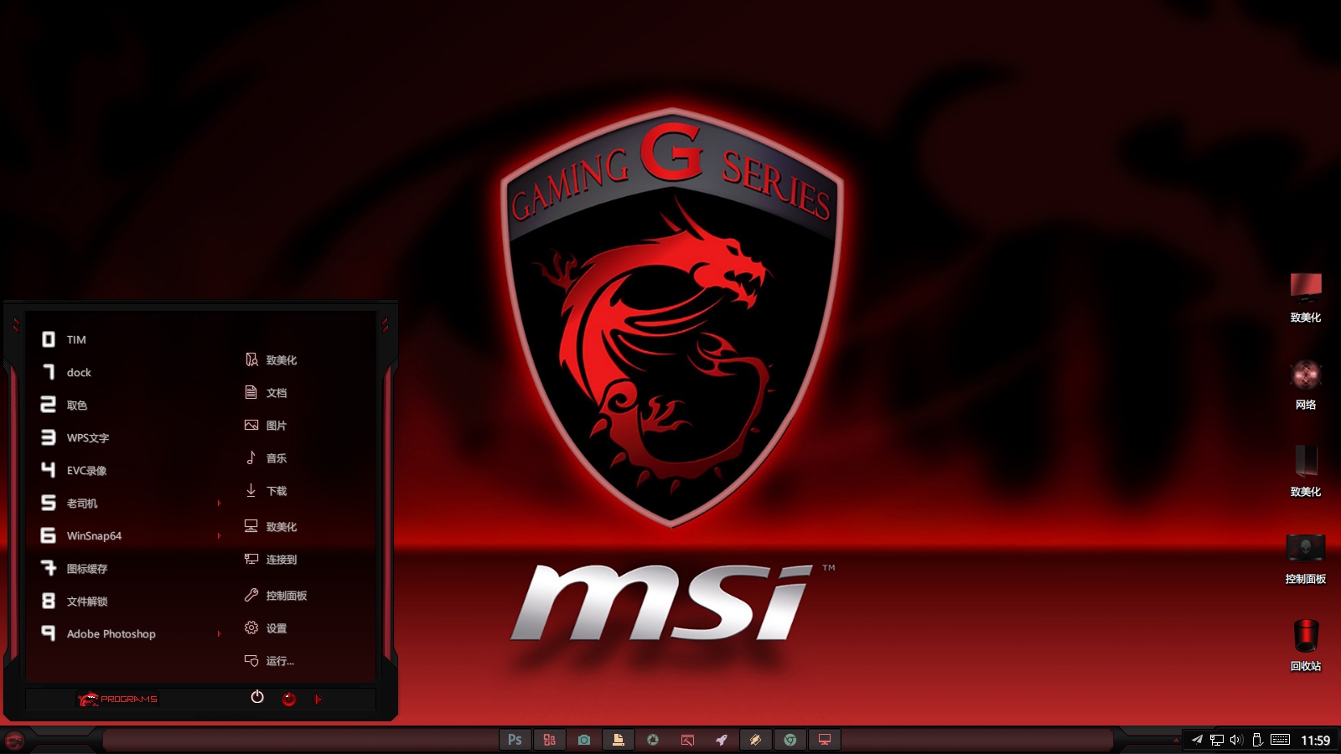The width and height of the screenshot is (1341, 754).
Task: Open Google Chrome from the taskbar
Action: (x=789, y=740)
